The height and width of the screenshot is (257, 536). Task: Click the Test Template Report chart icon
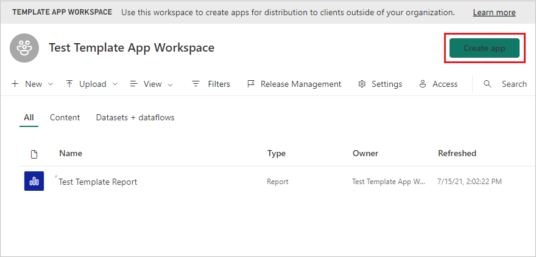click(34, 181)
